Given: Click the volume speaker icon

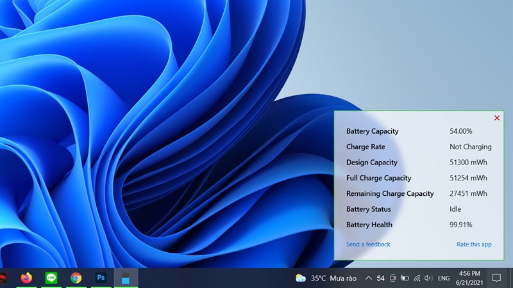Looking at the screenshot, I should [x=428, y=278].
